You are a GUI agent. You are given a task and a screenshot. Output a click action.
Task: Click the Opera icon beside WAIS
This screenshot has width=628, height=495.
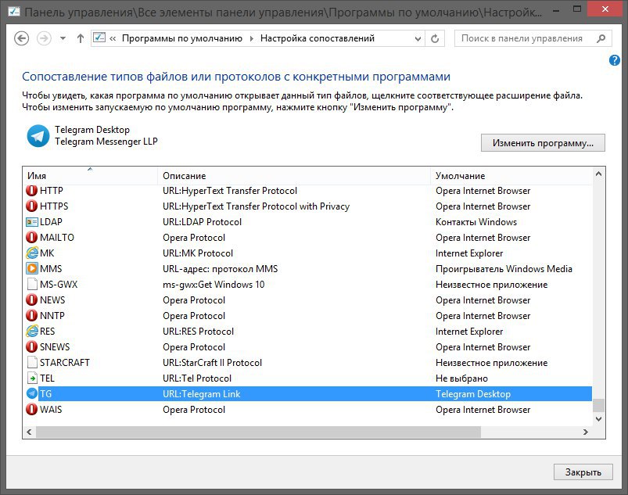click(x=31, y=409)
